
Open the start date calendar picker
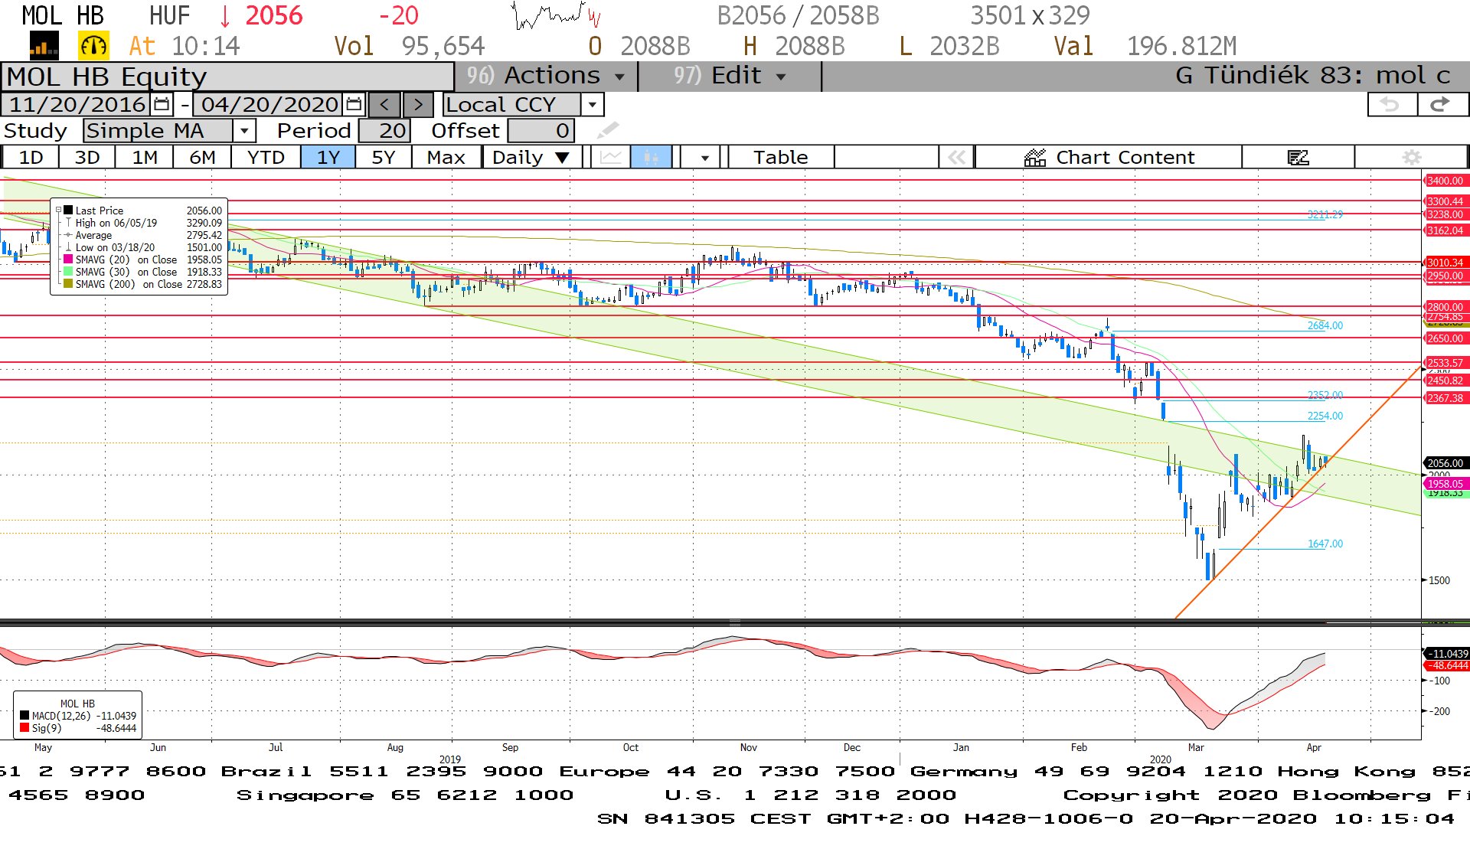tap(162, 104)
